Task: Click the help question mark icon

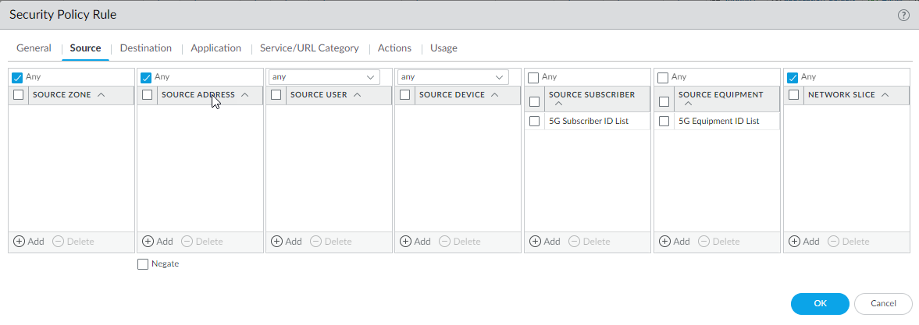Action: [904, 16]
